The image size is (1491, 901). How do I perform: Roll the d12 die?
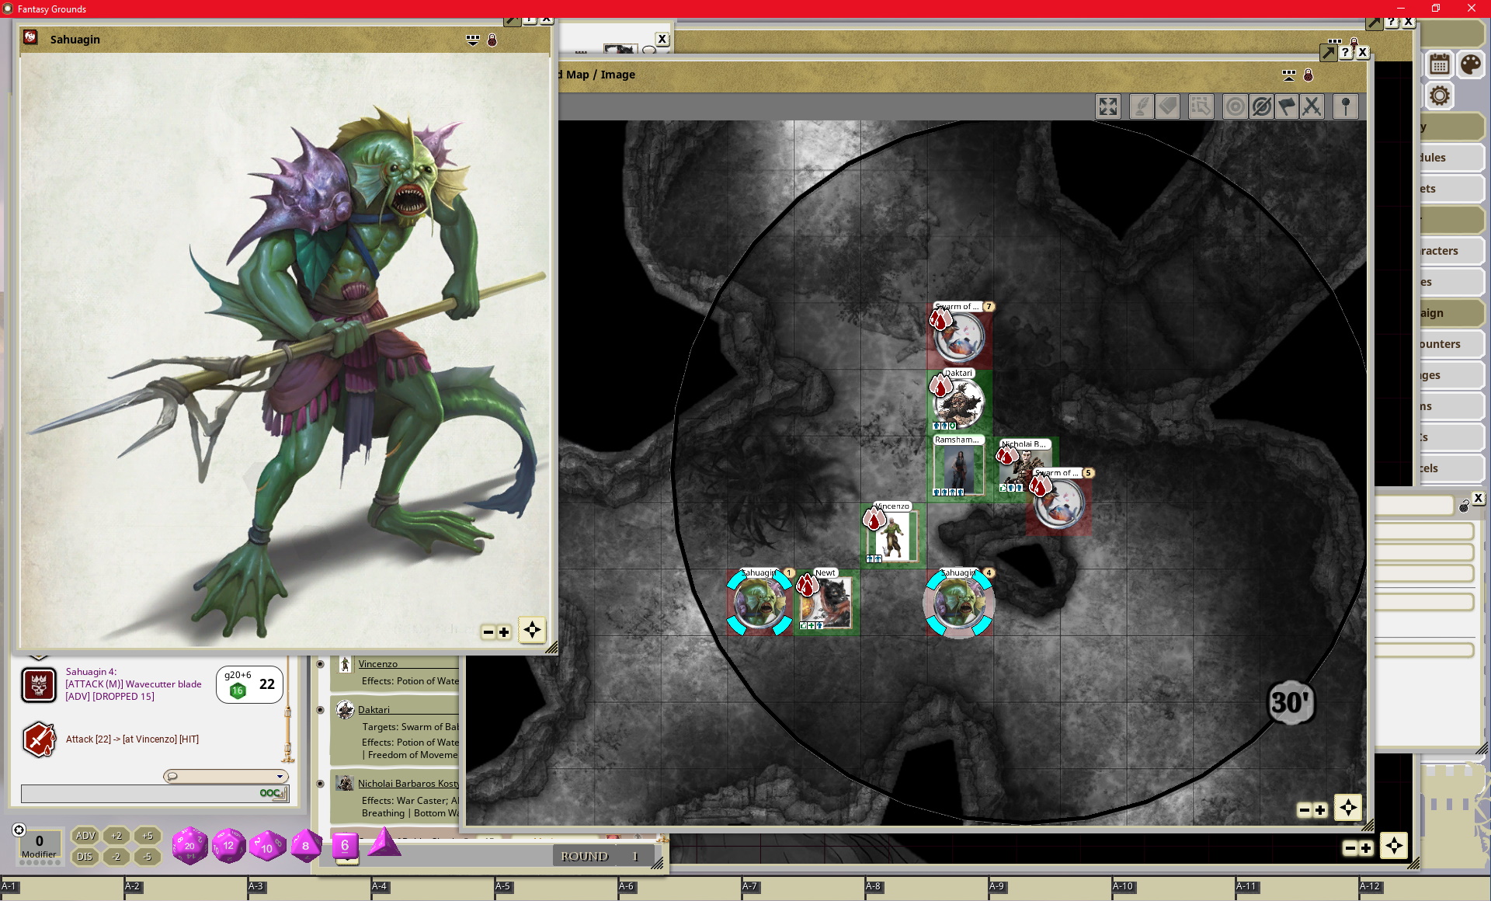(x=228, y=846)
